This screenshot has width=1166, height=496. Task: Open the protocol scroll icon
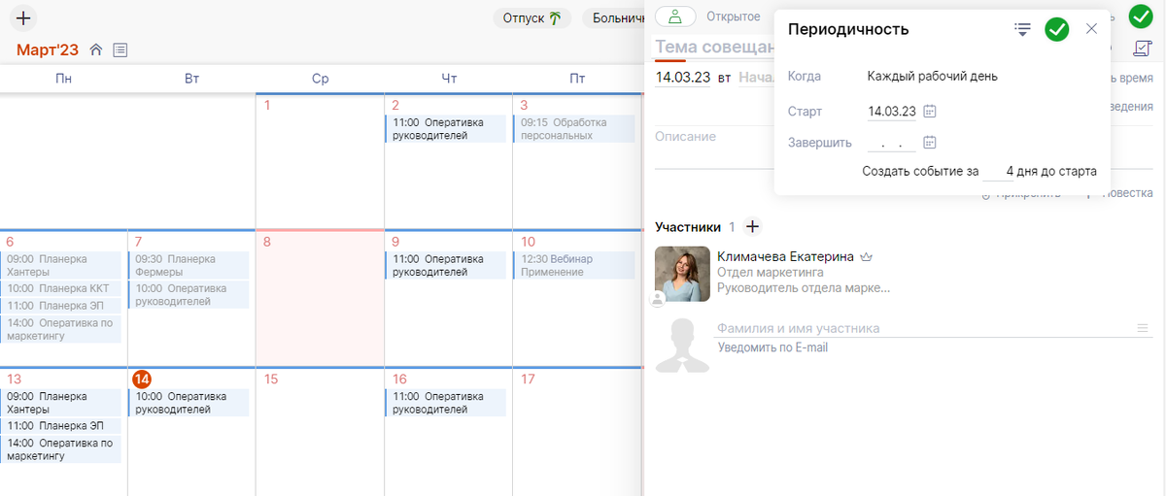1143,48
